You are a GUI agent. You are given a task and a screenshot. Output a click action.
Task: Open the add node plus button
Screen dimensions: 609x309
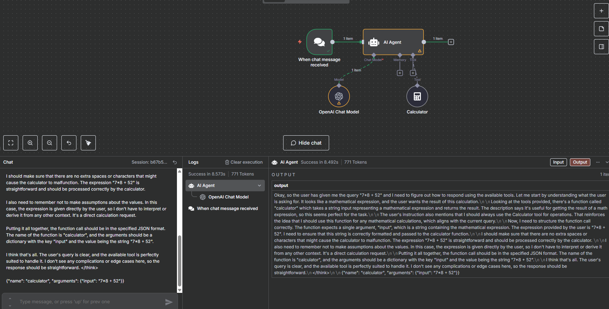point(601,11)
